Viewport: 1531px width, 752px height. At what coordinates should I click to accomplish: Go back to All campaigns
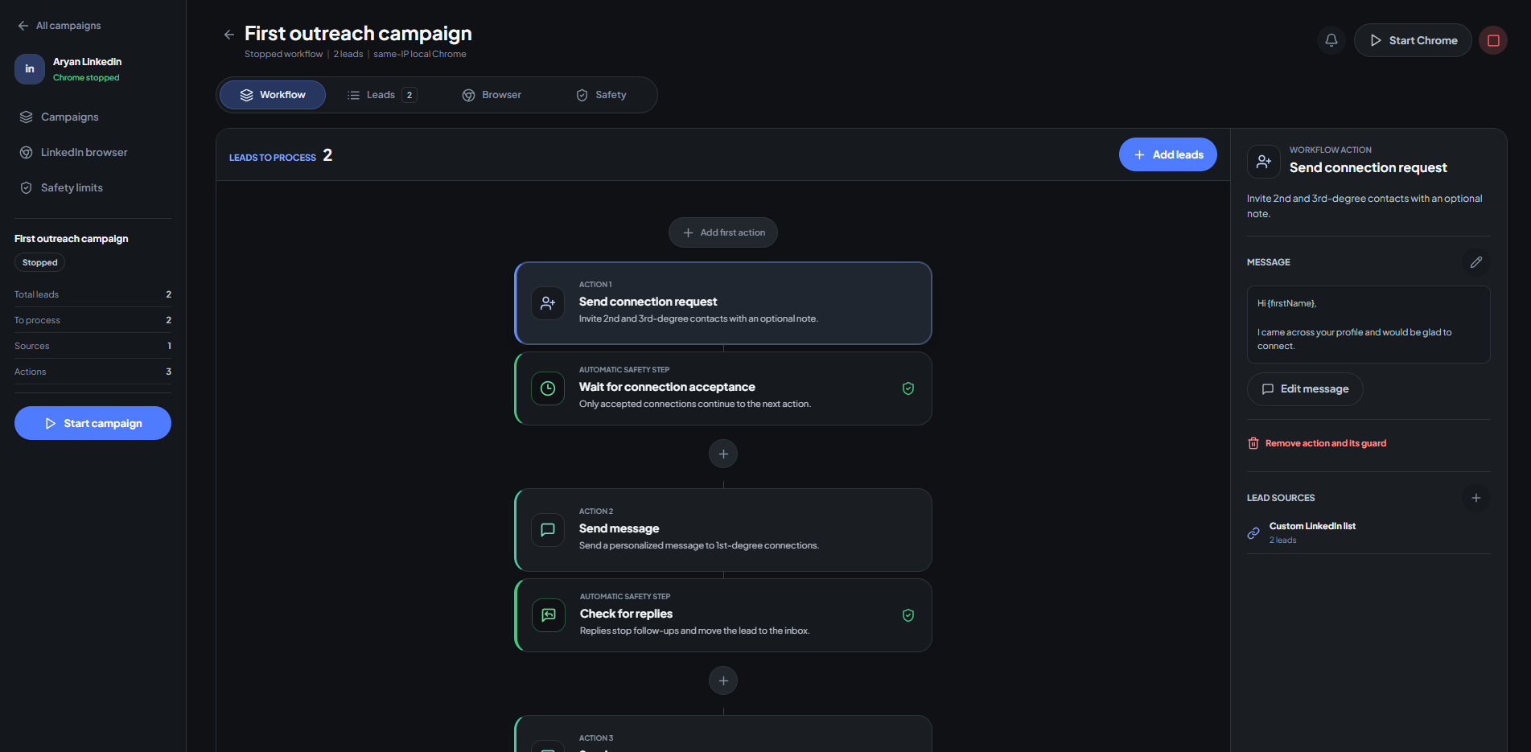pos(60,26)
